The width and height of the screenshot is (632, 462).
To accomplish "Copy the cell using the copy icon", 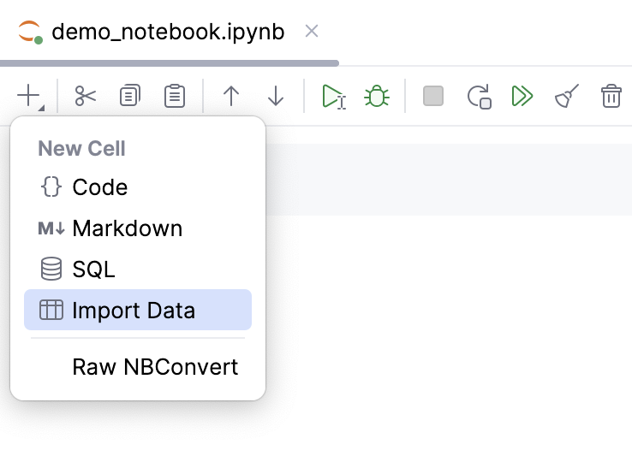I will click(x=130, y=96).
